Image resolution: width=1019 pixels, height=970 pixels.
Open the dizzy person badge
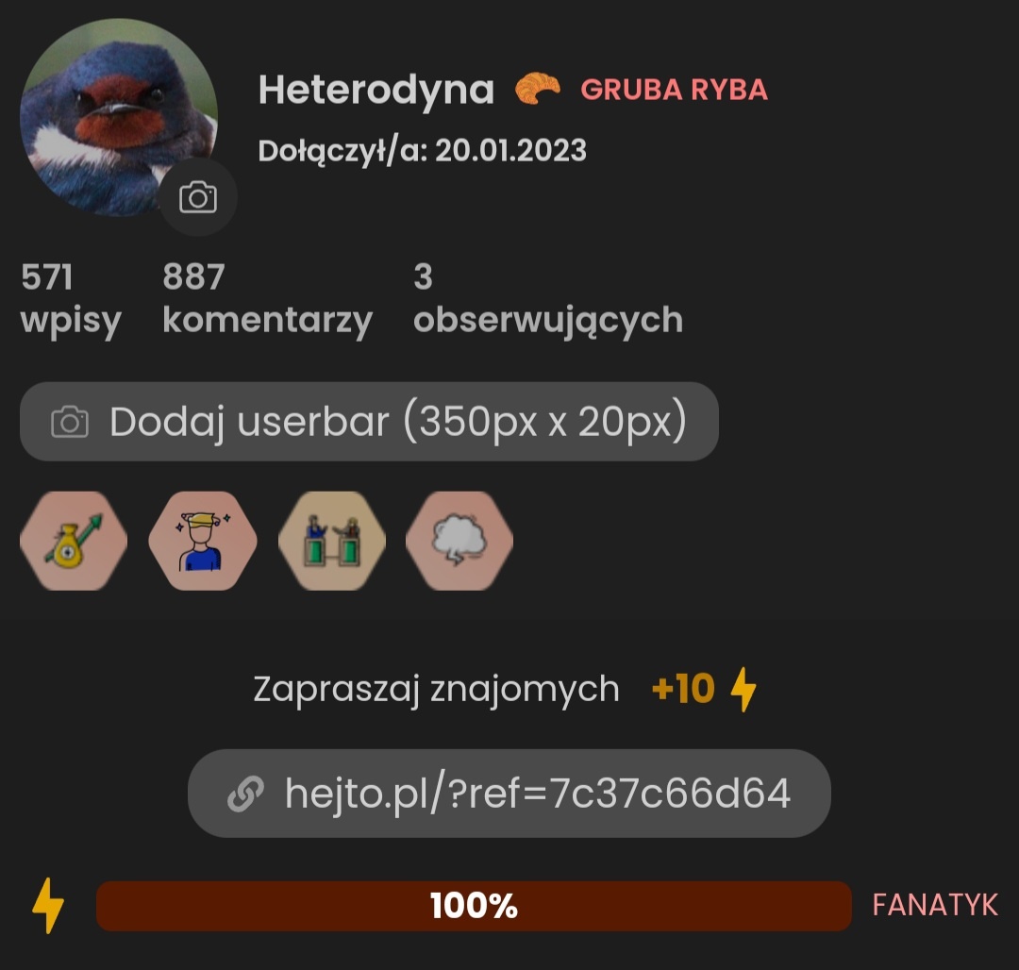tap(203, 541)
